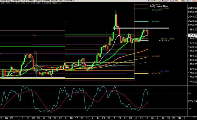Click the 1900.00 price axis label

(192, 47)
